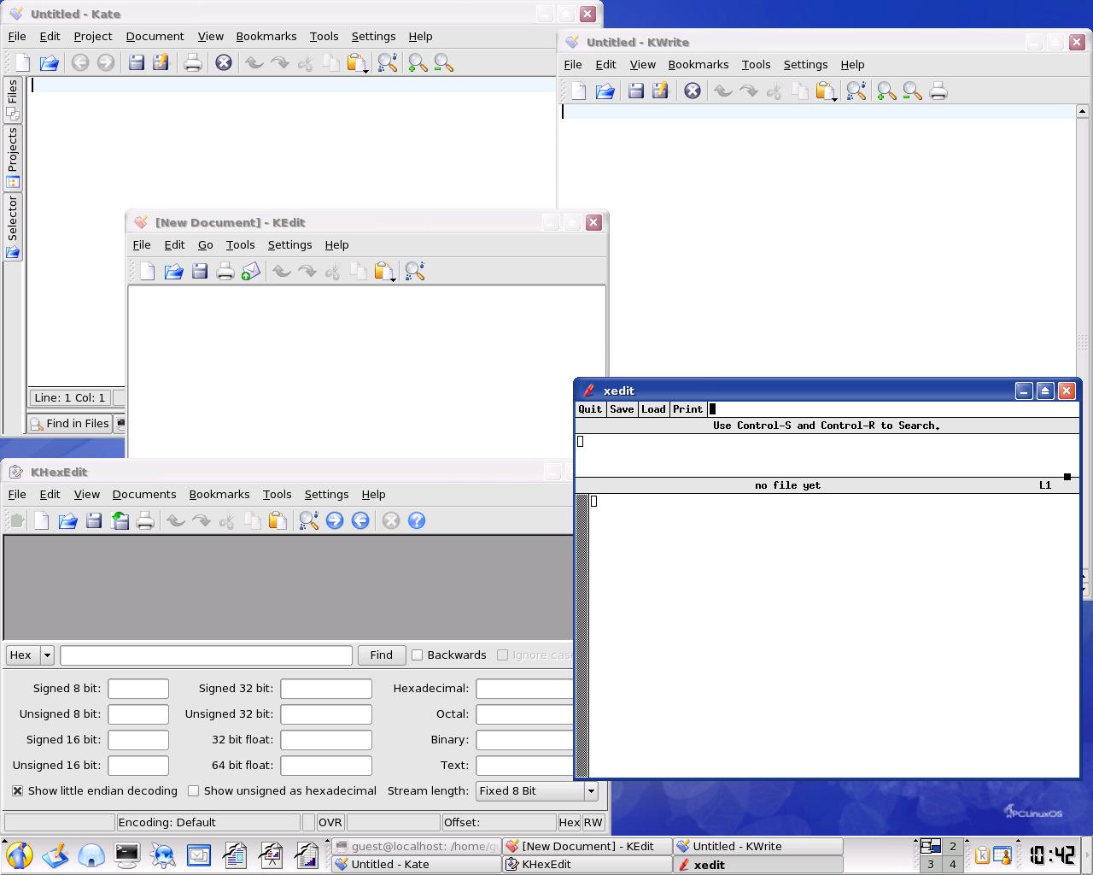Viewport: 1093px width, 875px height.
Task: Click the Load button in xedit
Action: point(653,409)
